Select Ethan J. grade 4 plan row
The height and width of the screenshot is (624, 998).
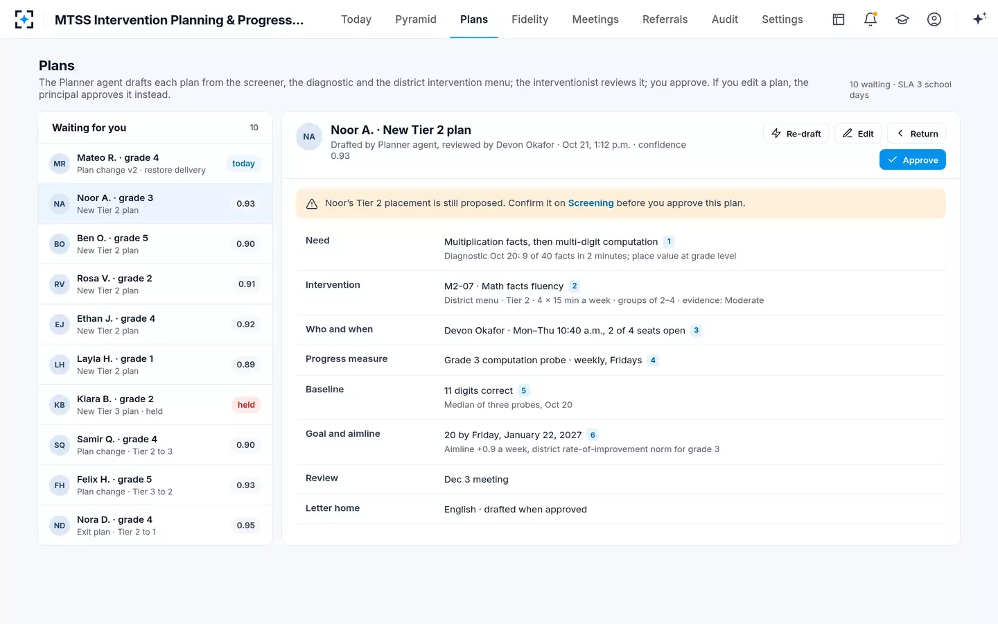(155, 324)
